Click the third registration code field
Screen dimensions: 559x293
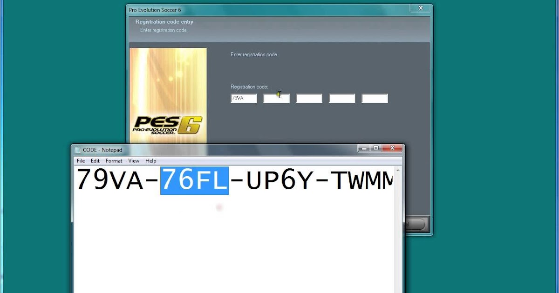[x=309, y=99]
